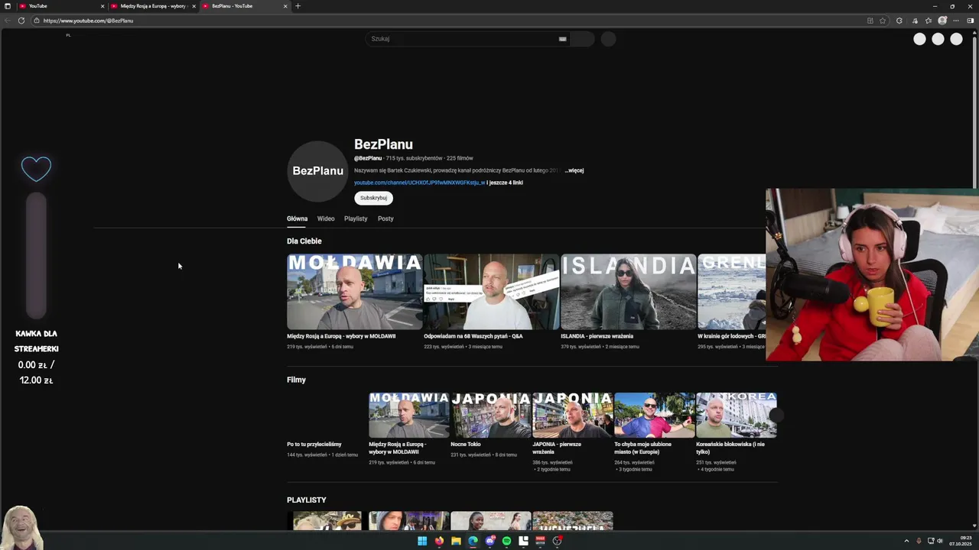The width and height of the screenshot is (979, 550).
Task: Click Filmy section heading
Action: pos(296,380)
